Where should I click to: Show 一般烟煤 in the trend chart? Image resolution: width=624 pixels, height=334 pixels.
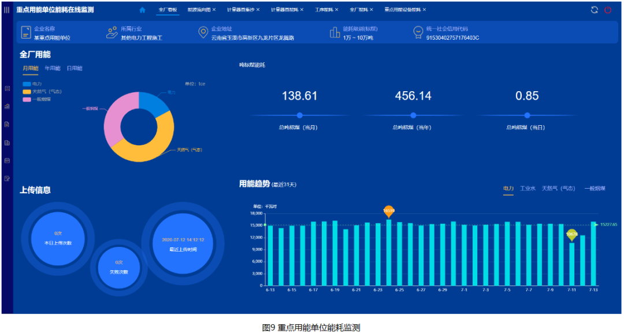point(595,189)
